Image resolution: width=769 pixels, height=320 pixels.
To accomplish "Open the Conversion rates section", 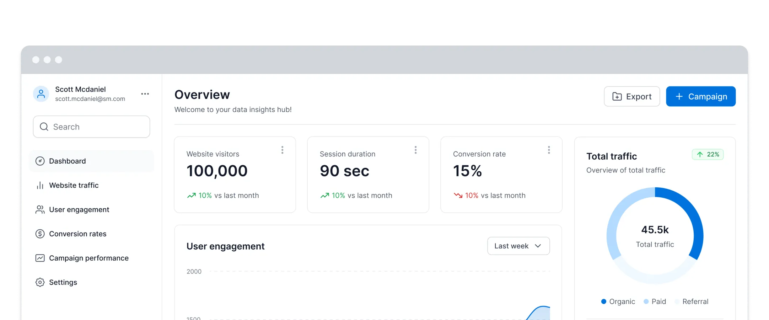I will click(77, 234).
